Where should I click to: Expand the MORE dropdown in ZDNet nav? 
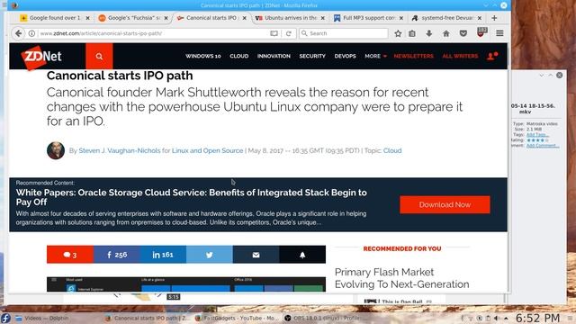375,56
